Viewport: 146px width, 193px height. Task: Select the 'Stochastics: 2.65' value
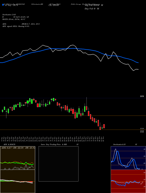(x=9, y=15)
